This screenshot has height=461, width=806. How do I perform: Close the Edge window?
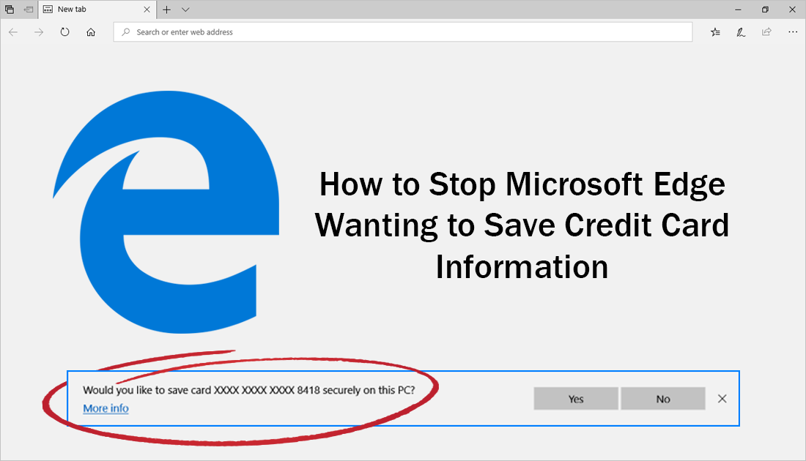792,10
